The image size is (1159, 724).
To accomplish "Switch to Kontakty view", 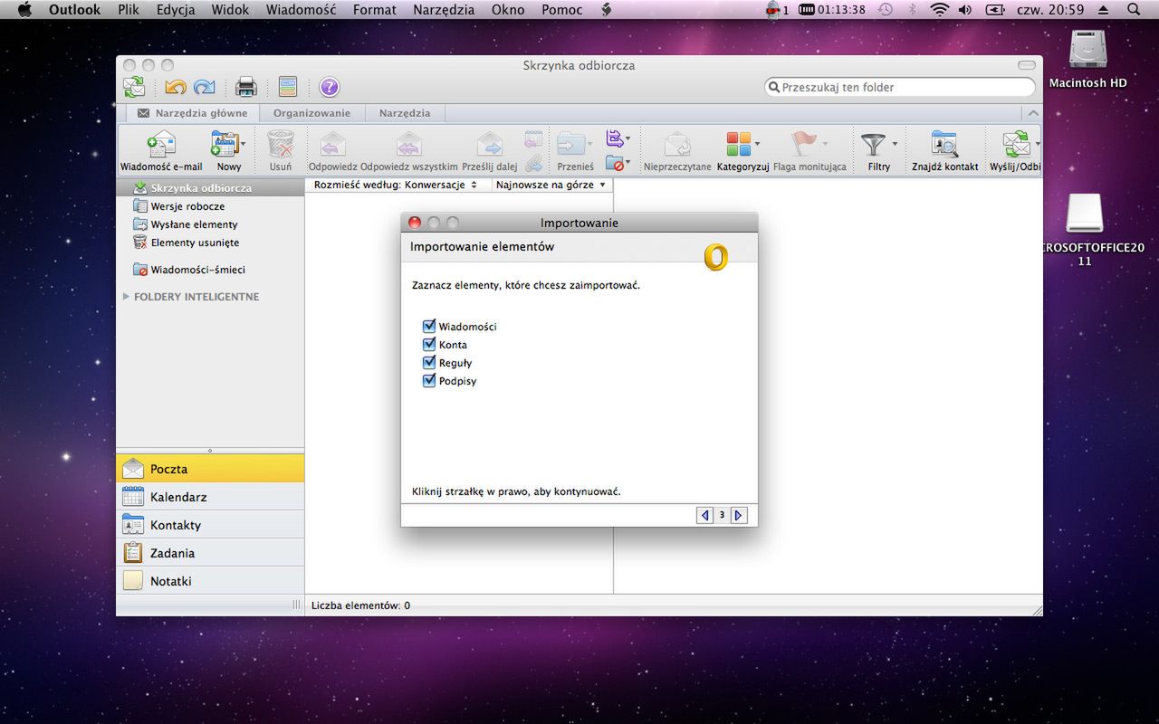I will click(210, 525).
